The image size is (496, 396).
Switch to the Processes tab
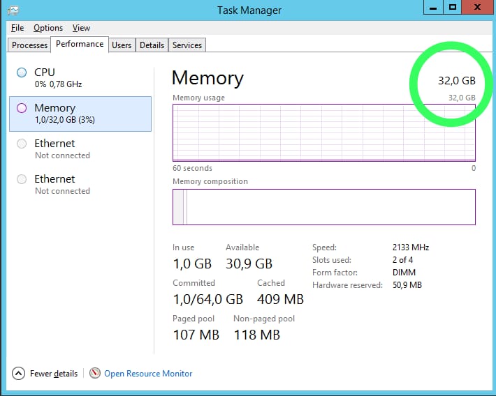[30, 45]
